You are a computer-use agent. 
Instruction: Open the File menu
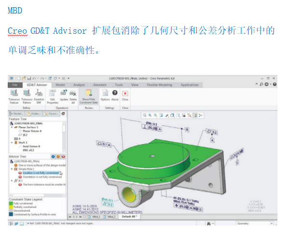point(15,85)
